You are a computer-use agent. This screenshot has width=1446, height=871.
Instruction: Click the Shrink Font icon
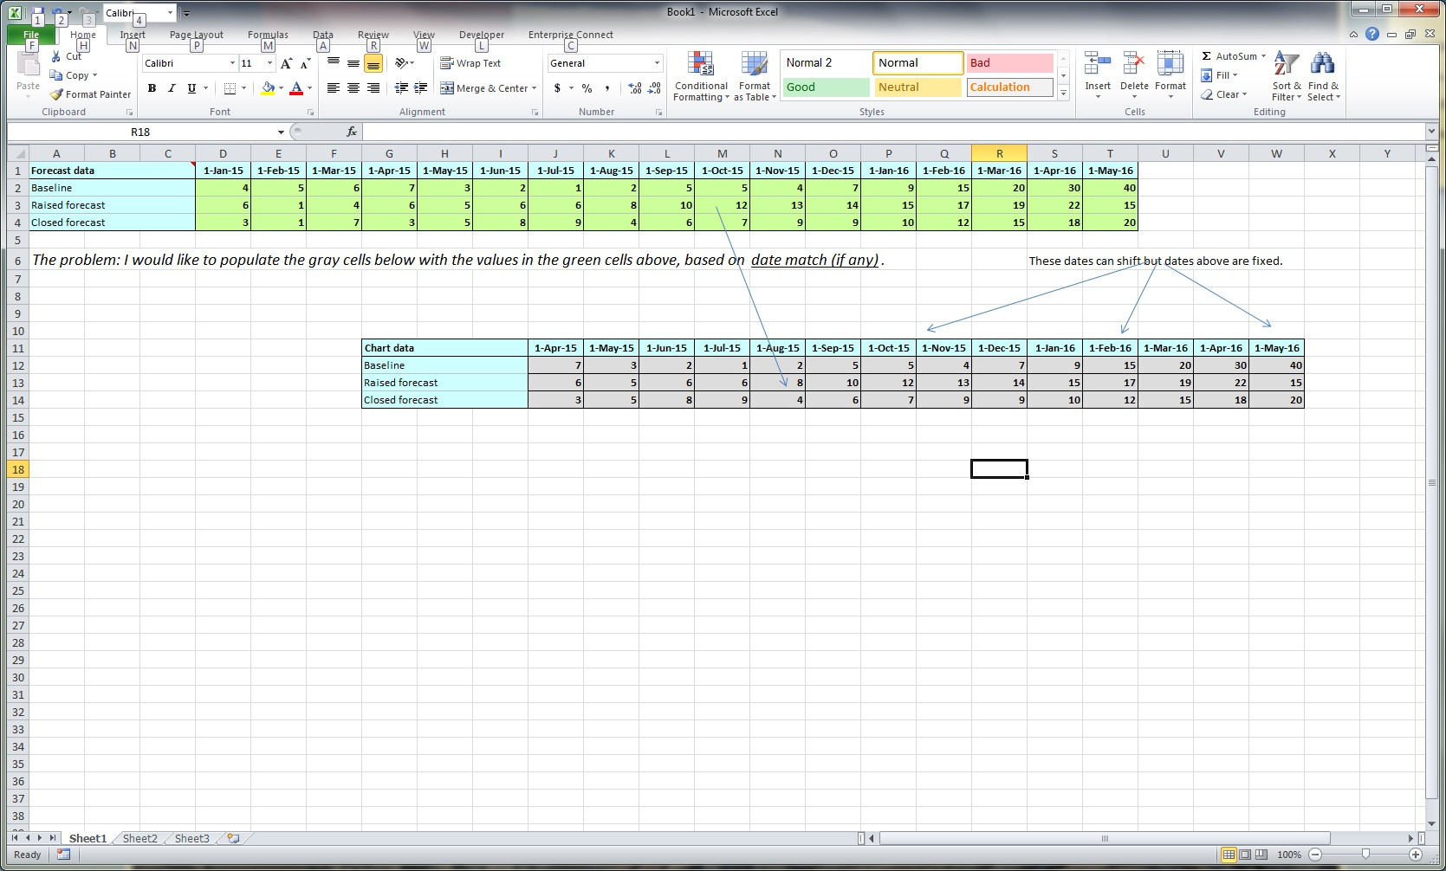pyautogui.click(x=305, y=63)
